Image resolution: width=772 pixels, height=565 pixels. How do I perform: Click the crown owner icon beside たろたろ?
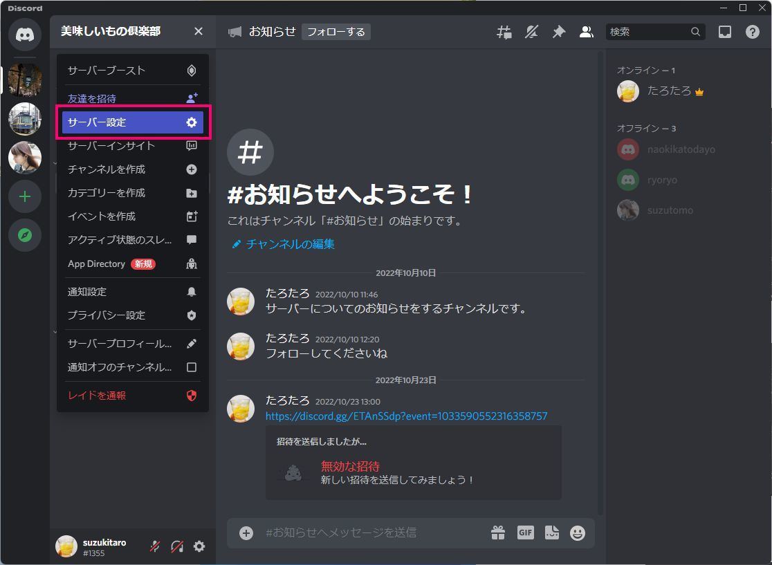[x=699, y=91]
